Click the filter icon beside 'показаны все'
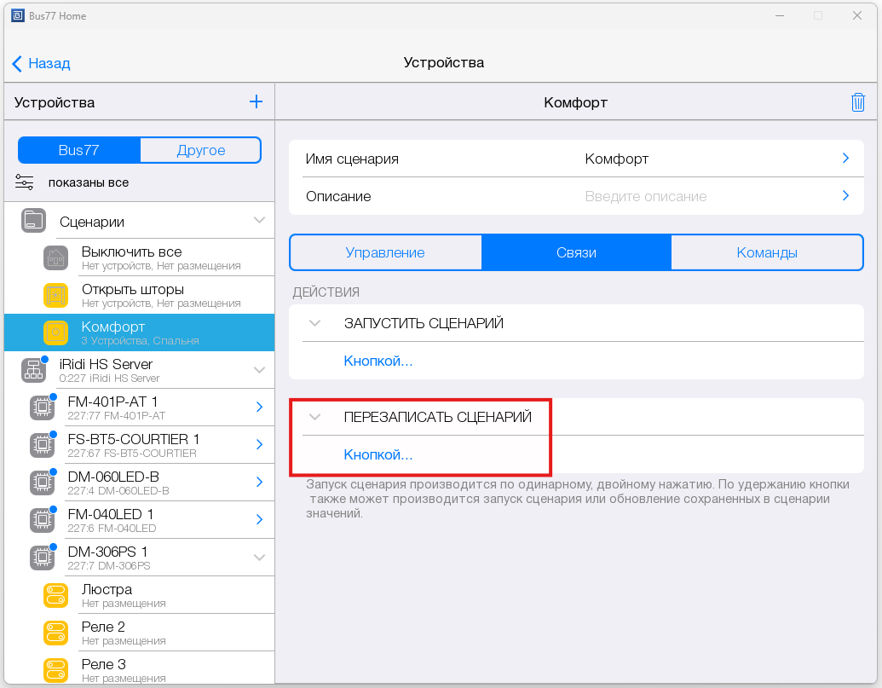The height and width of the screenshot is (688, 882). click(x=24, y=182)
